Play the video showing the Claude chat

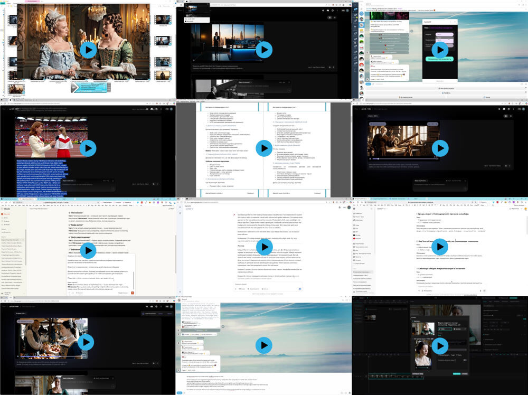(x=88, y=250)
